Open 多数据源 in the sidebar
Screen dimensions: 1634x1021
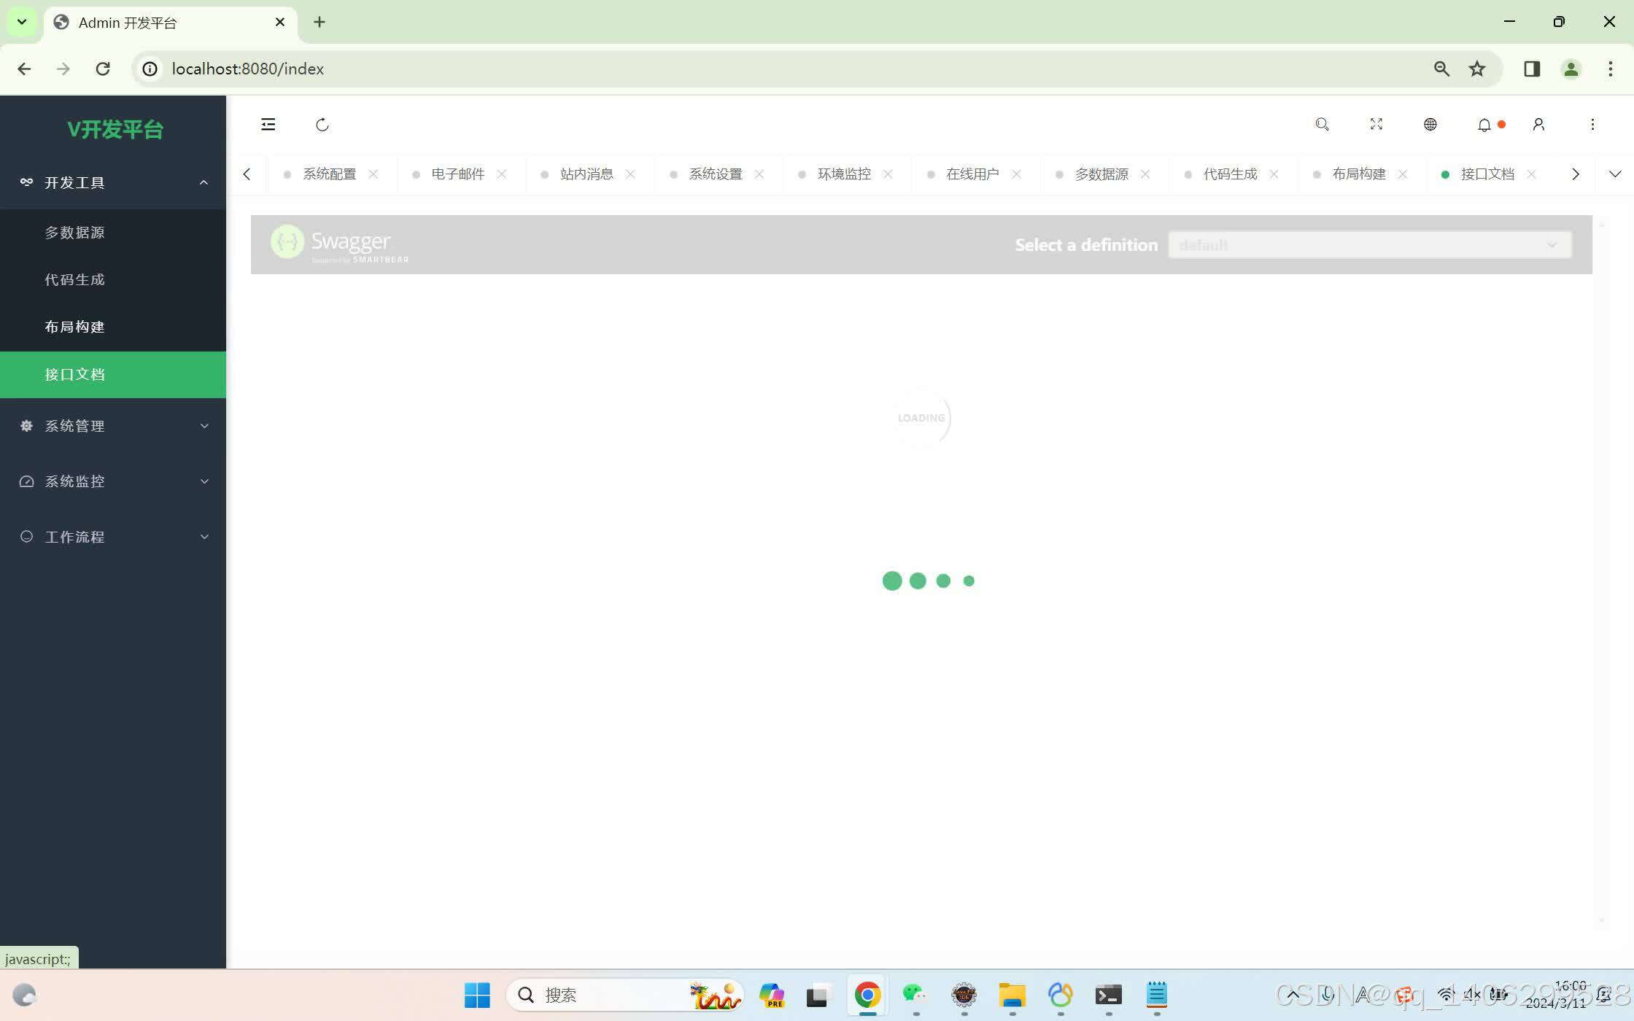point(113,233)
